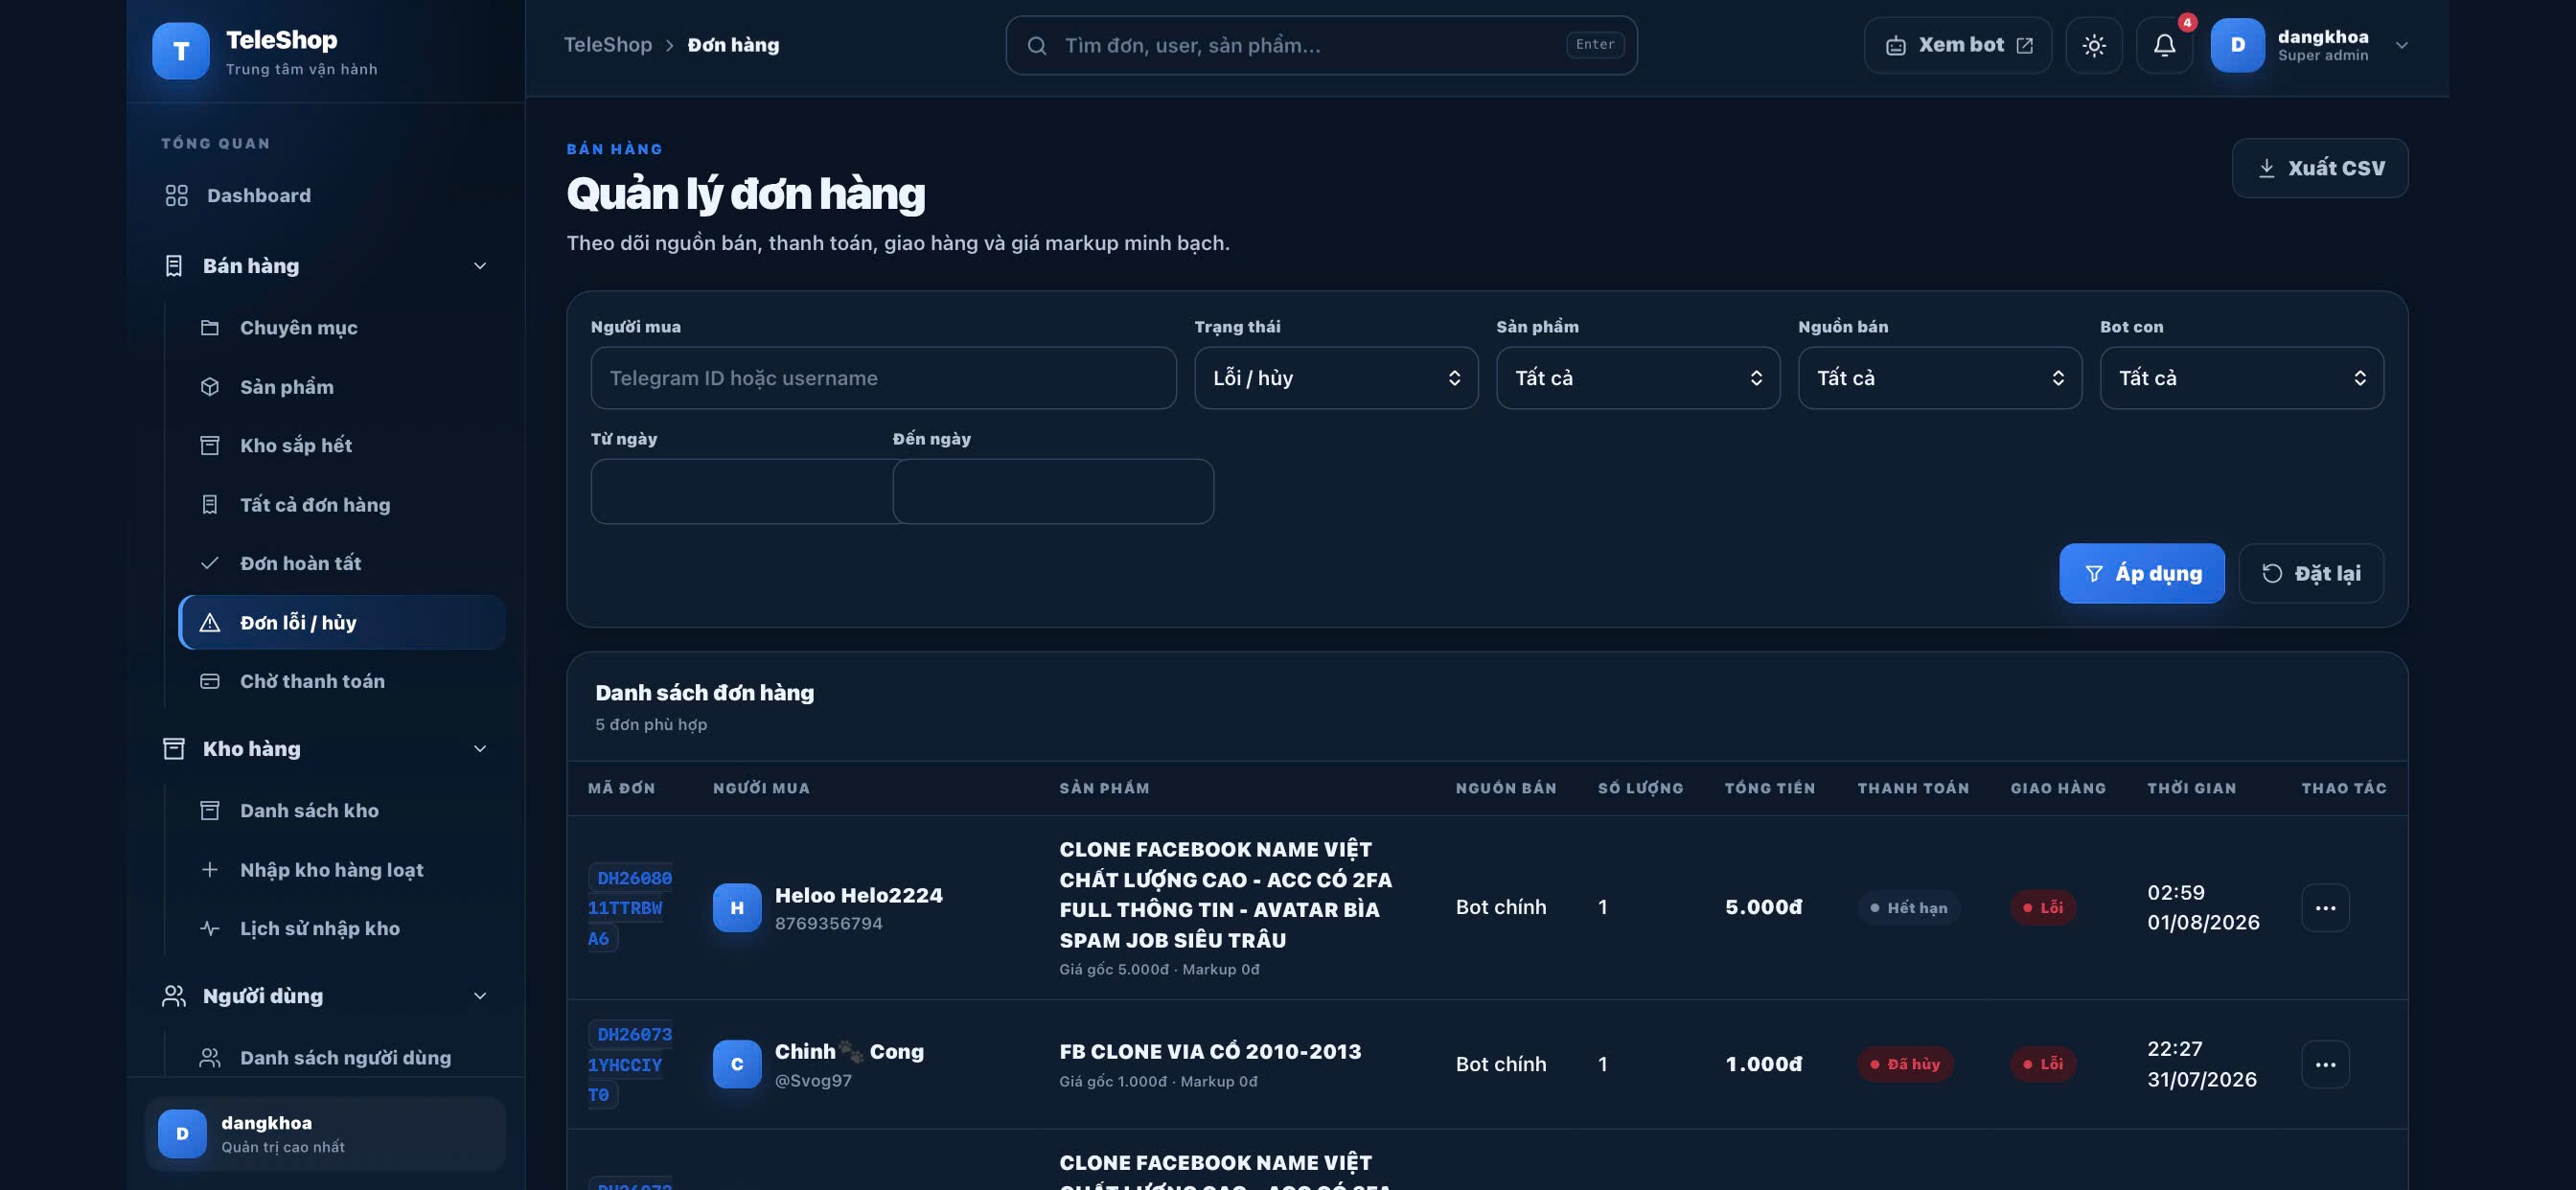The image size is (2576, 1190).
Task: Click the Tổng tiền column header
Action: (1770, 788)
